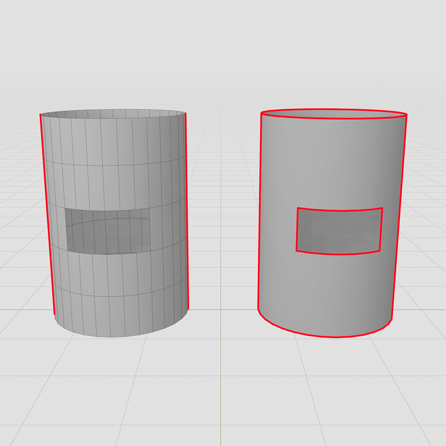
Task: Click inside the rectangular cutout of wireframe cylinder
Action: click(x=107, y=231)
